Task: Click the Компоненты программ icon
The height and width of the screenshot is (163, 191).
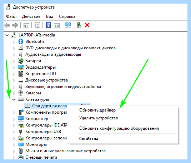Action: [x=21, y=112]
